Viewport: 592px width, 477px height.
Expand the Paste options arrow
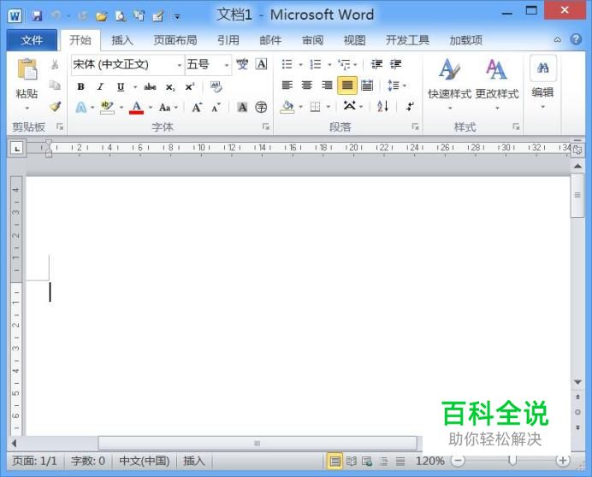(x=27, y=109)
